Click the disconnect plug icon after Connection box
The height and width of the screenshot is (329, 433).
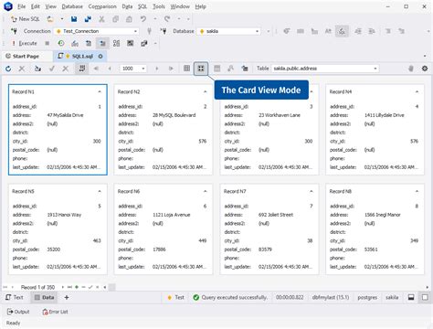(149, 31)
